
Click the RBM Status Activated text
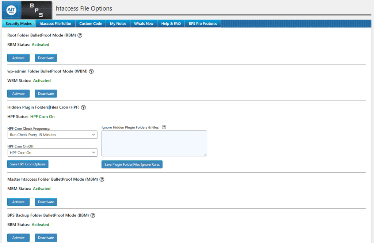tap(40, 44)
